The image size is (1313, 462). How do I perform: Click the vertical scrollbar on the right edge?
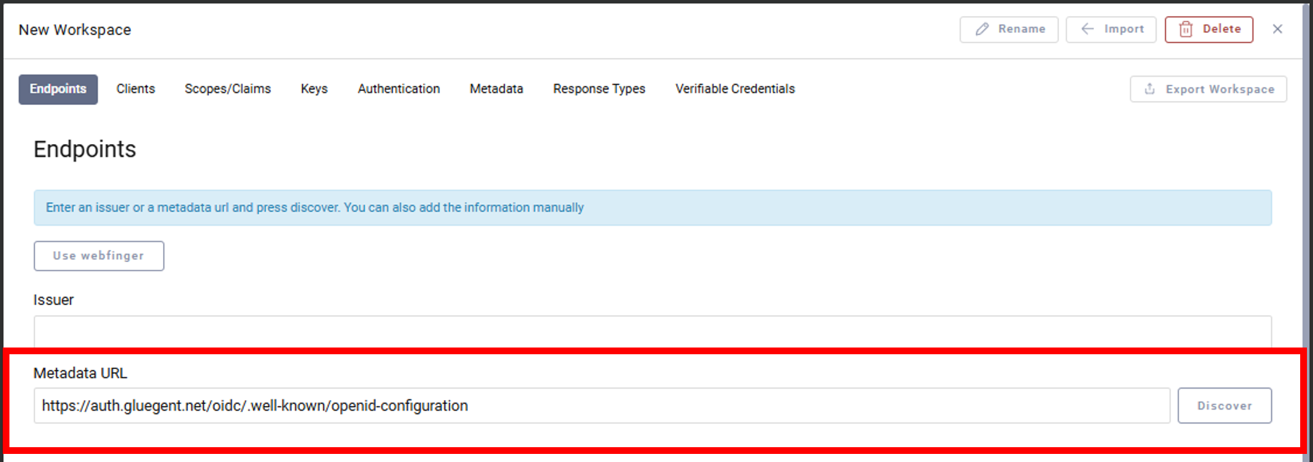[1308, 202]
